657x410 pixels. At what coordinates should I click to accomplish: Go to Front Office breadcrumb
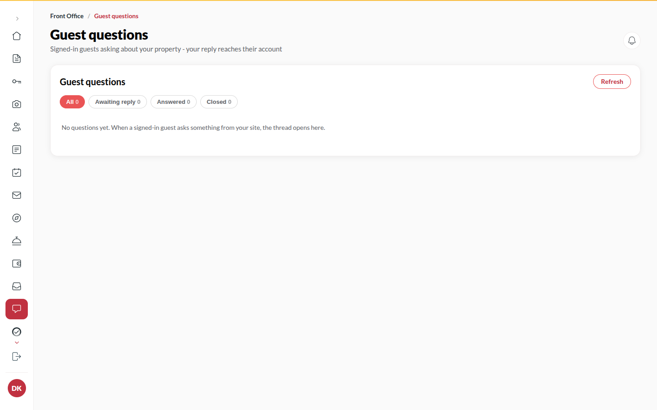[x=67, y=16]
